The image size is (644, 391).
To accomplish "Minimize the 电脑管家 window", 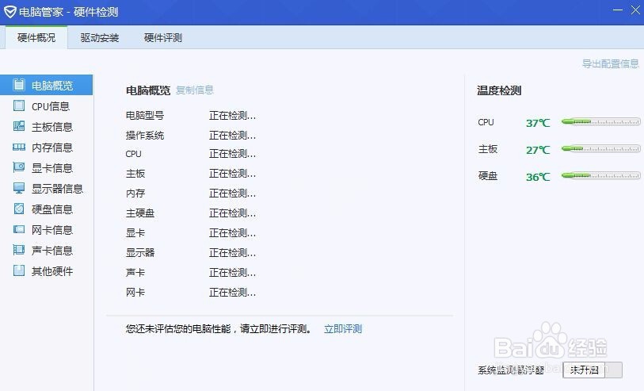I will 617,10.
